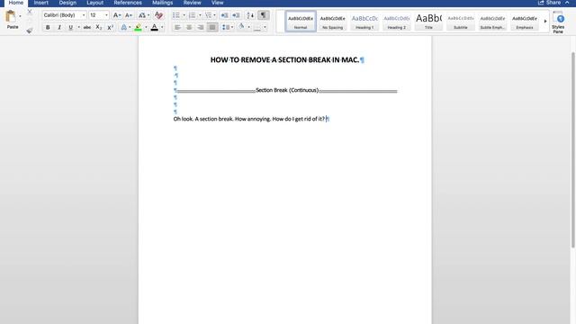Viewport: 576px width, 324px height.
Task: Click the multilevel list icon
Action: [x=208, y=15]
